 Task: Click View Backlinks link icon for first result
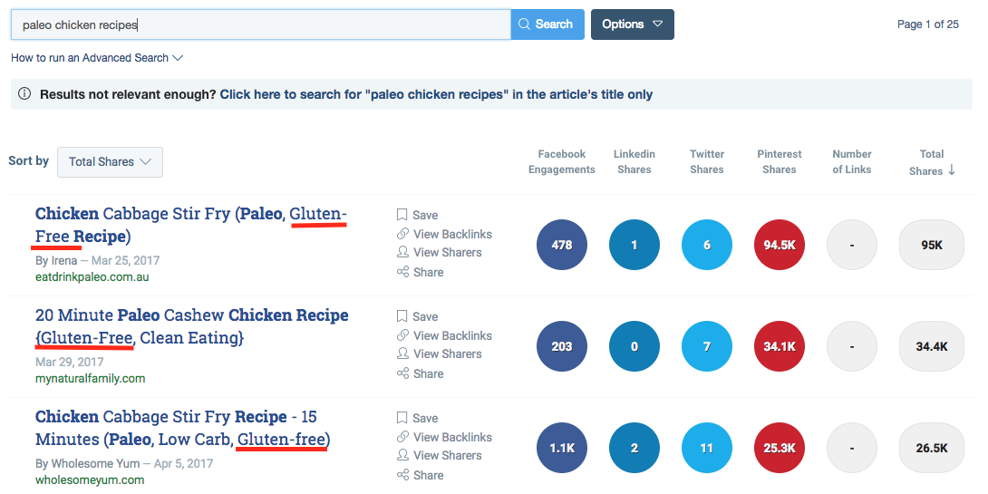coord(402,234)
